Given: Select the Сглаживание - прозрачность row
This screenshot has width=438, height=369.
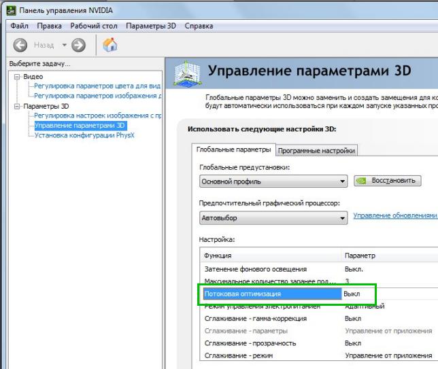Looking at the screenshot, I should (x=319, y=343).
